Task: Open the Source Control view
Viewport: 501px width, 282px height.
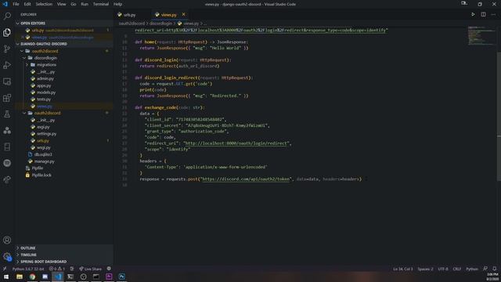Action: click(7, 49)
